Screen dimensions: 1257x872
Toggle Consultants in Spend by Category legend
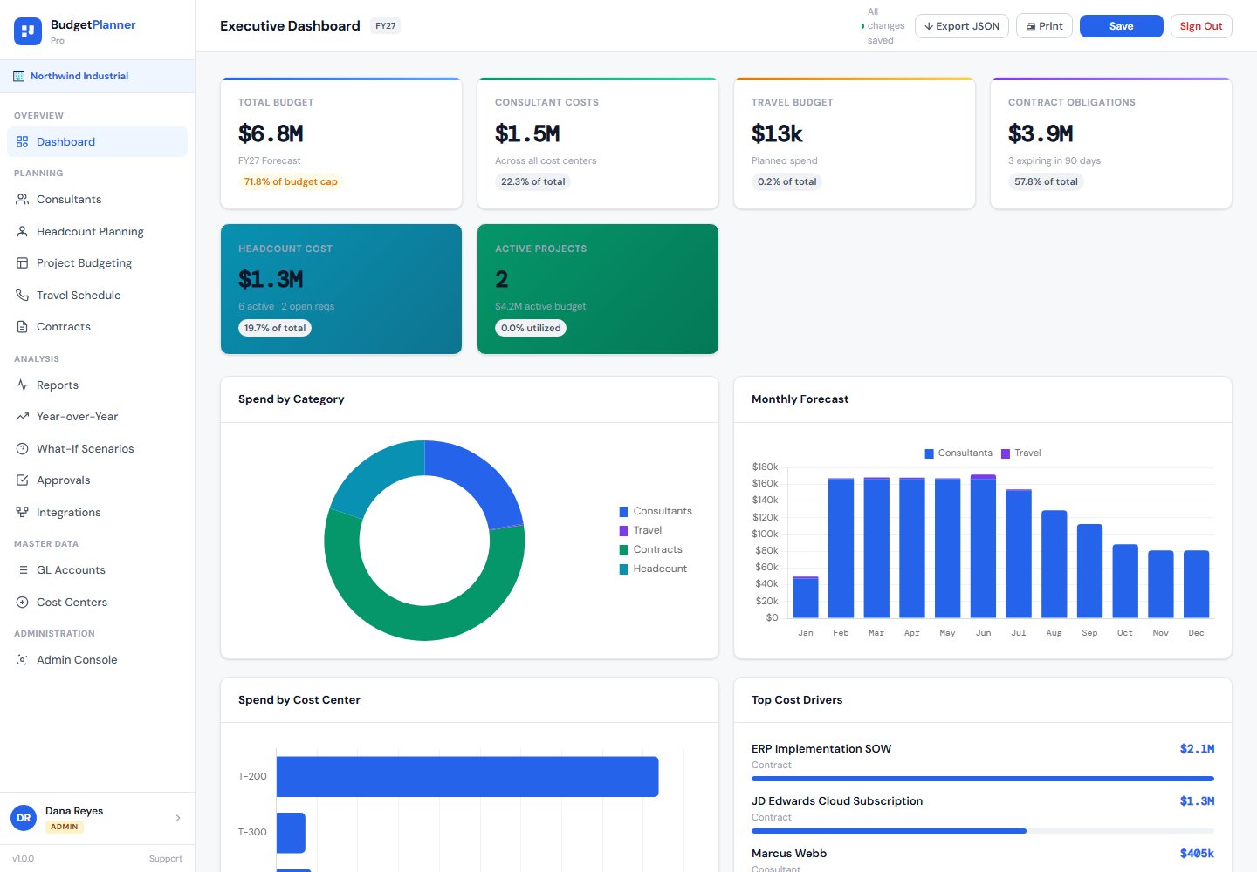tap(656, 511)
